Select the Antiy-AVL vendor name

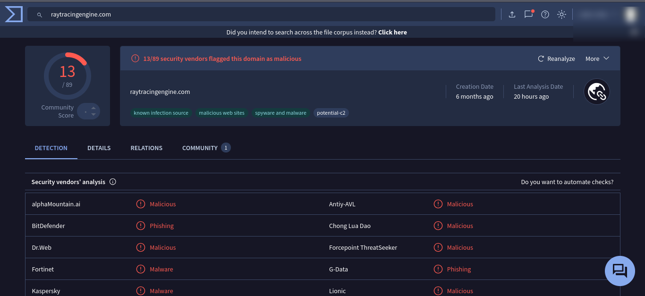tap(342, 204)
